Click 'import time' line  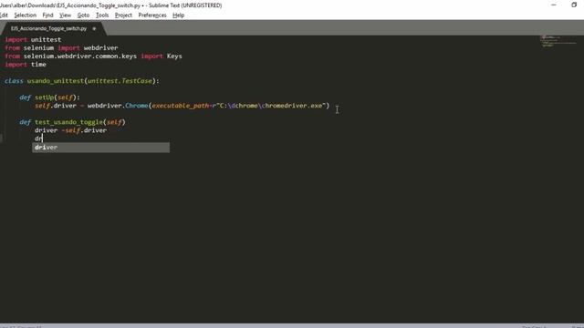[26, 65]
